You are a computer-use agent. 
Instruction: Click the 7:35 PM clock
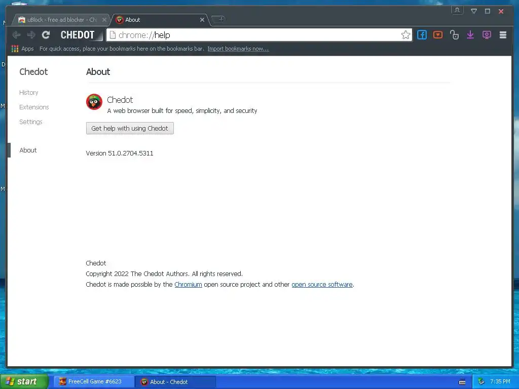[500, 382]
